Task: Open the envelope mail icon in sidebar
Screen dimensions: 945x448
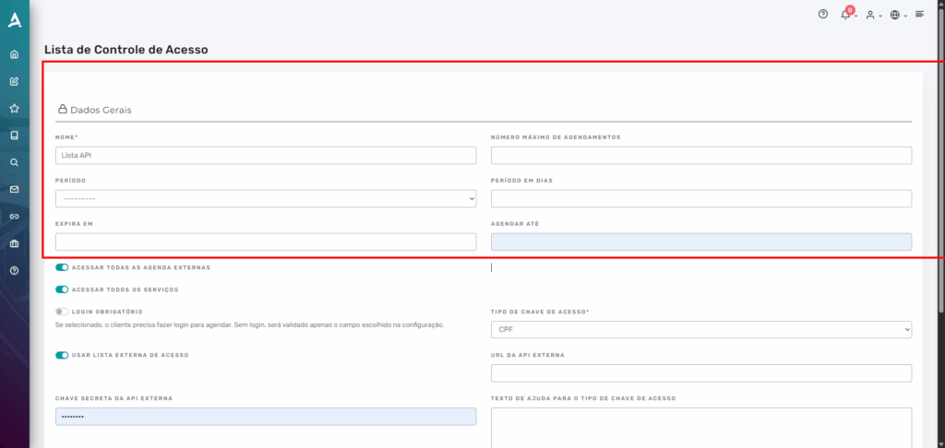Action: point(14,189)
